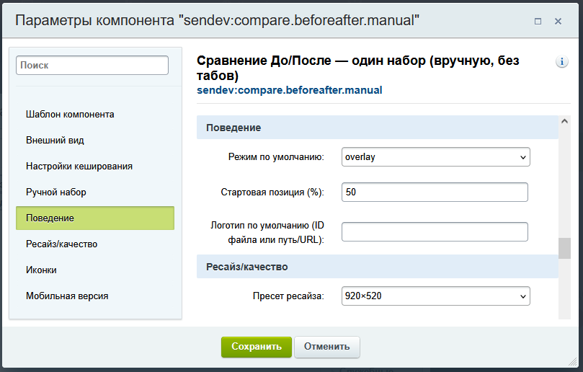Expand the 'Пресет ресайза' dropdown

[x=435, y=296]
